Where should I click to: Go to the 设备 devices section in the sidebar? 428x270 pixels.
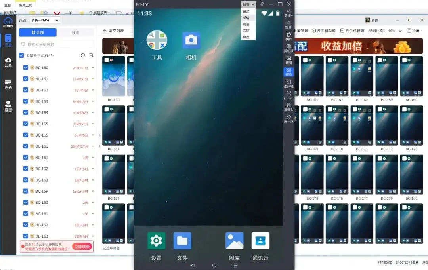point(8,40)
